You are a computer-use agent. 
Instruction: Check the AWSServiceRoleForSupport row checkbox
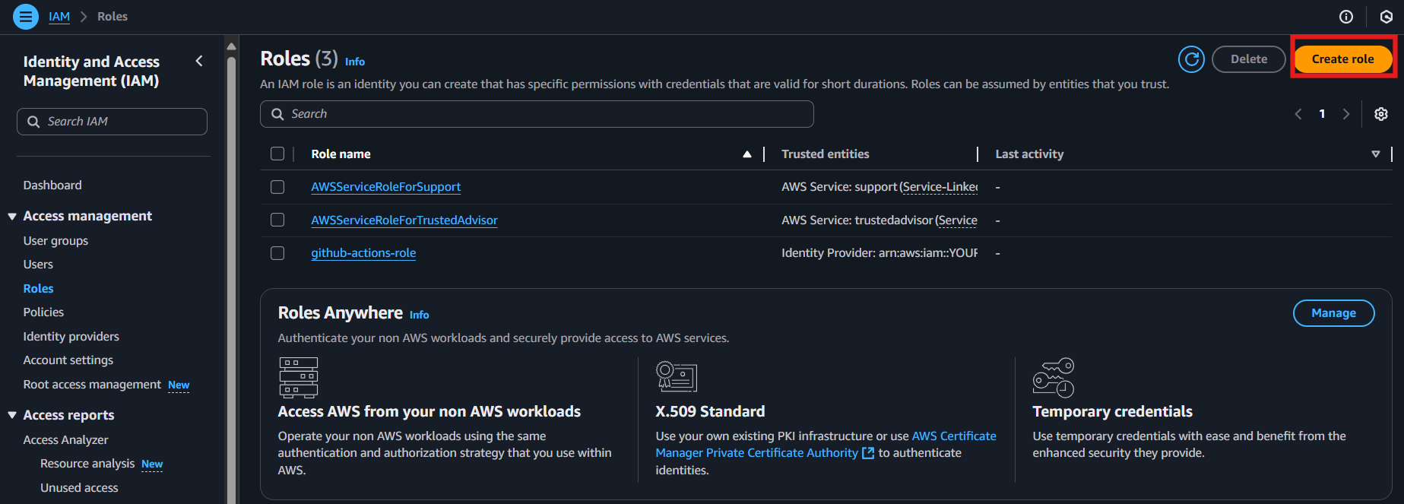pos(277,187)
